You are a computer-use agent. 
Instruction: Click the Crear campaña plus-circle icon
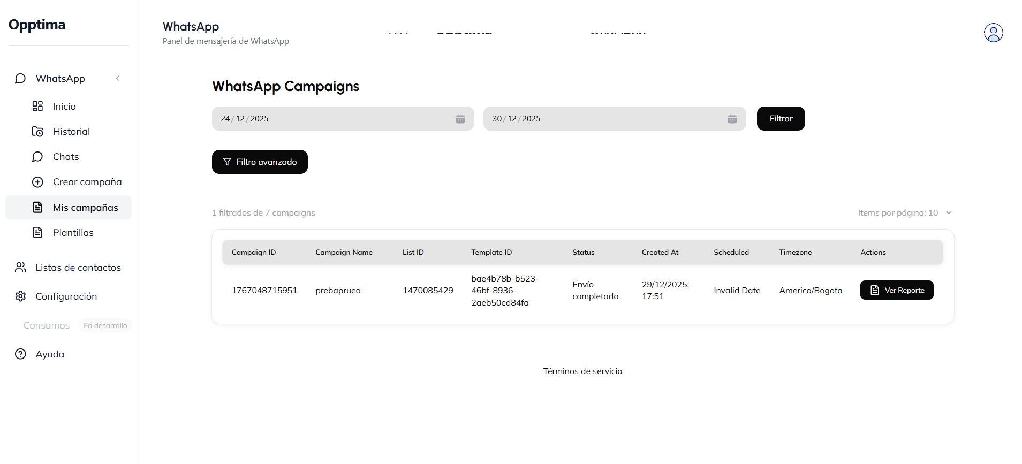[x=37, y=182]
